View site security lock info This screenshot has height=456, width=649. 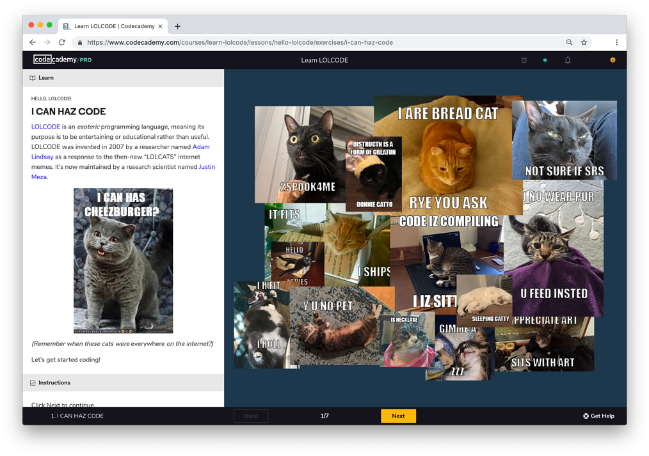(x=80, y=42)
